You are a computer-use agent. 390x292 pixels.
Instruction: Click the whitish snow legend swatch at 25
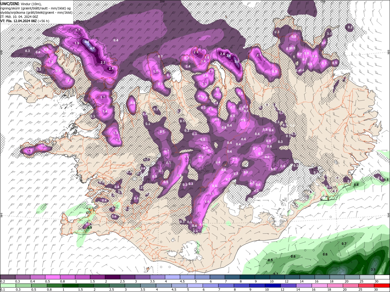point(367,277)
